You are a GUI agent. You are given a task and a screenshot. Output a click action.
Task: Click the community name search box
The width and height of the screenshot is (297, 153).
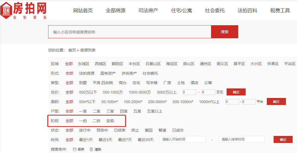[x=129, y=32]
